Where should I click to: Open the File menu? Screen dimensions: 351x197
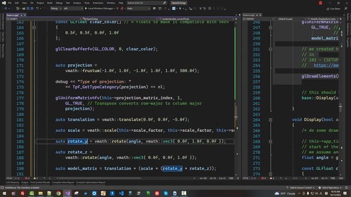[x=10, y=3]
